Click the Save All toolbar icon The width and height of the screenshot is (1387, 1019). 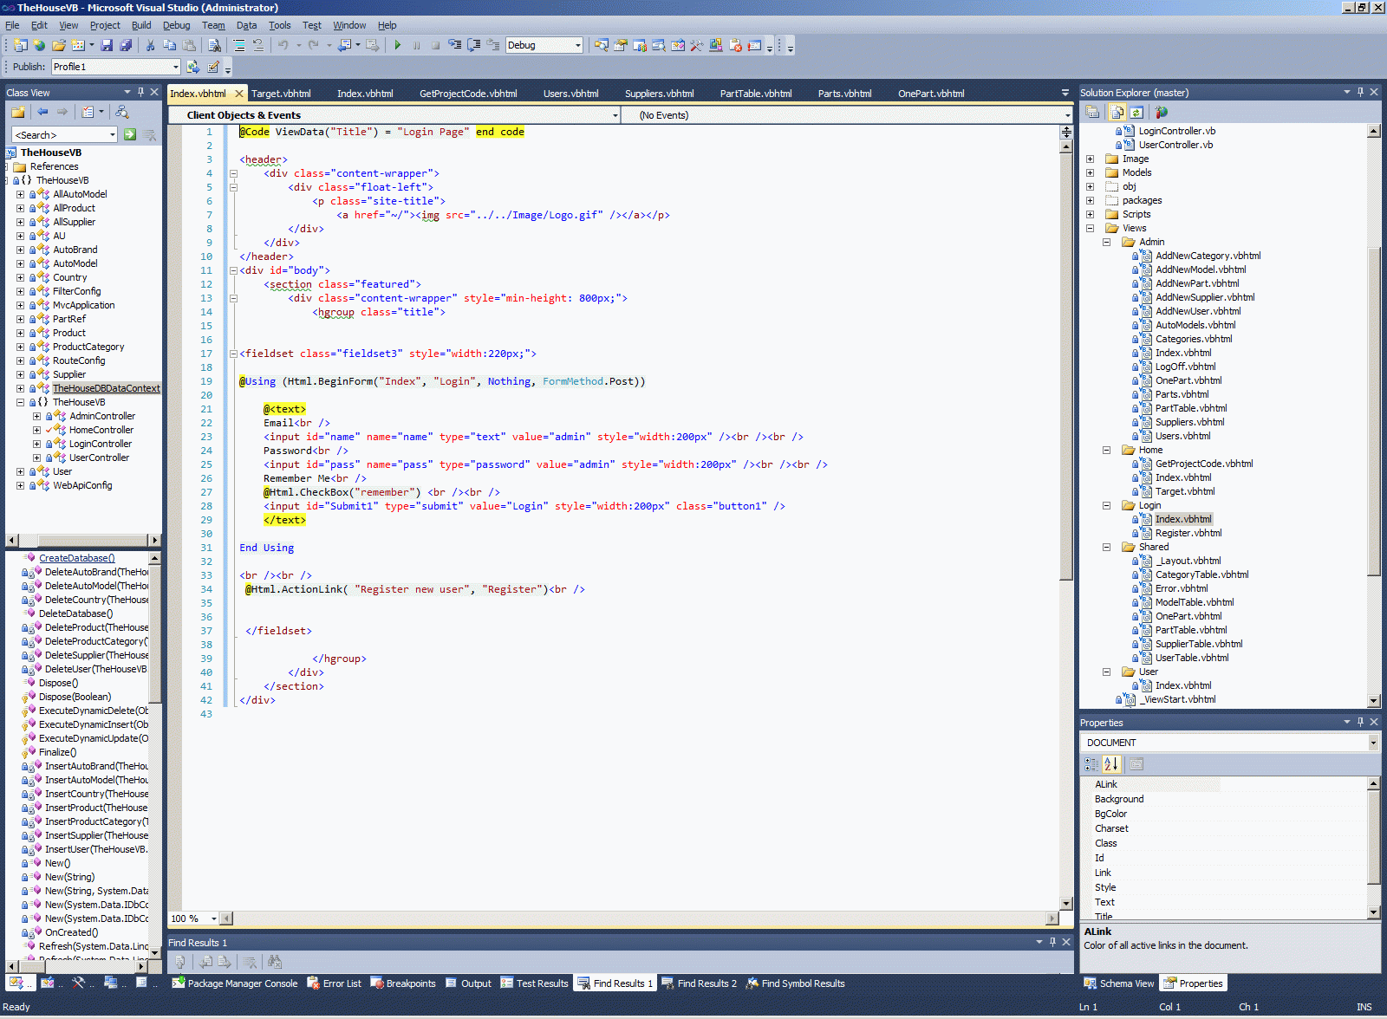(x=126, y=45)
